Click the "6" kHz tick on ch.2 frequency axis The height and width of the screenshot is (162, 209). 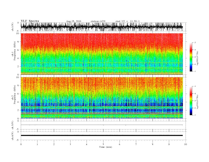coord(18,94)
